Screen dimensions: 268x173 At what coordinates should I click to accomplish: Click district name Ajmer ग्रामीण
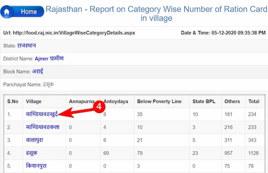tap(49, 59)
